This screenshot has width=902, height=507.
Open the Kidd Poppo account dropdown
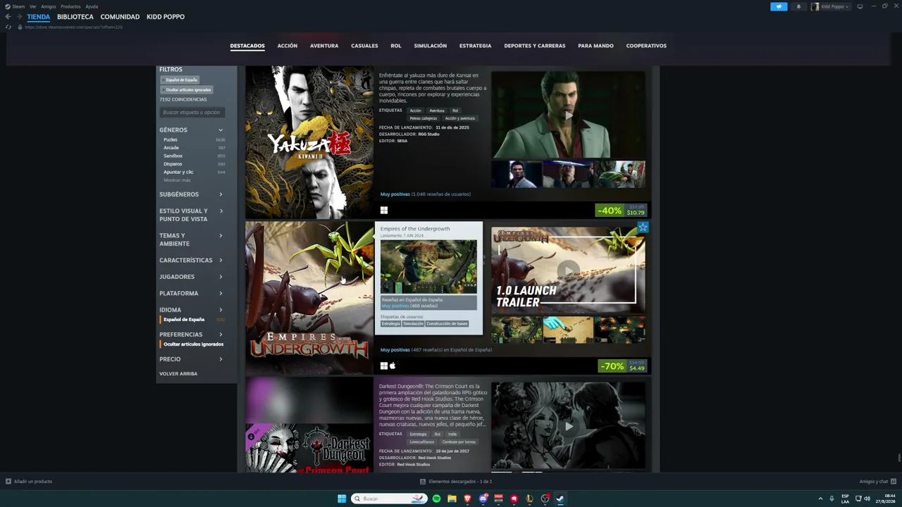[x=830, y=6]
